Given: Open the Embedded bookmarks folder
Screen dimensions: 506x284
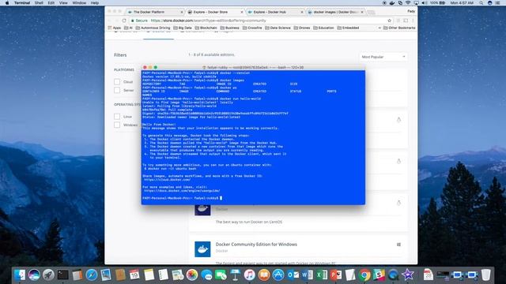Looking at the screenshot, I should 348,28.
